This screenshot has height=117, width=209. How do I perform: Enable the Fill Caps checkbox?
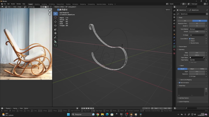click(190, 76)
